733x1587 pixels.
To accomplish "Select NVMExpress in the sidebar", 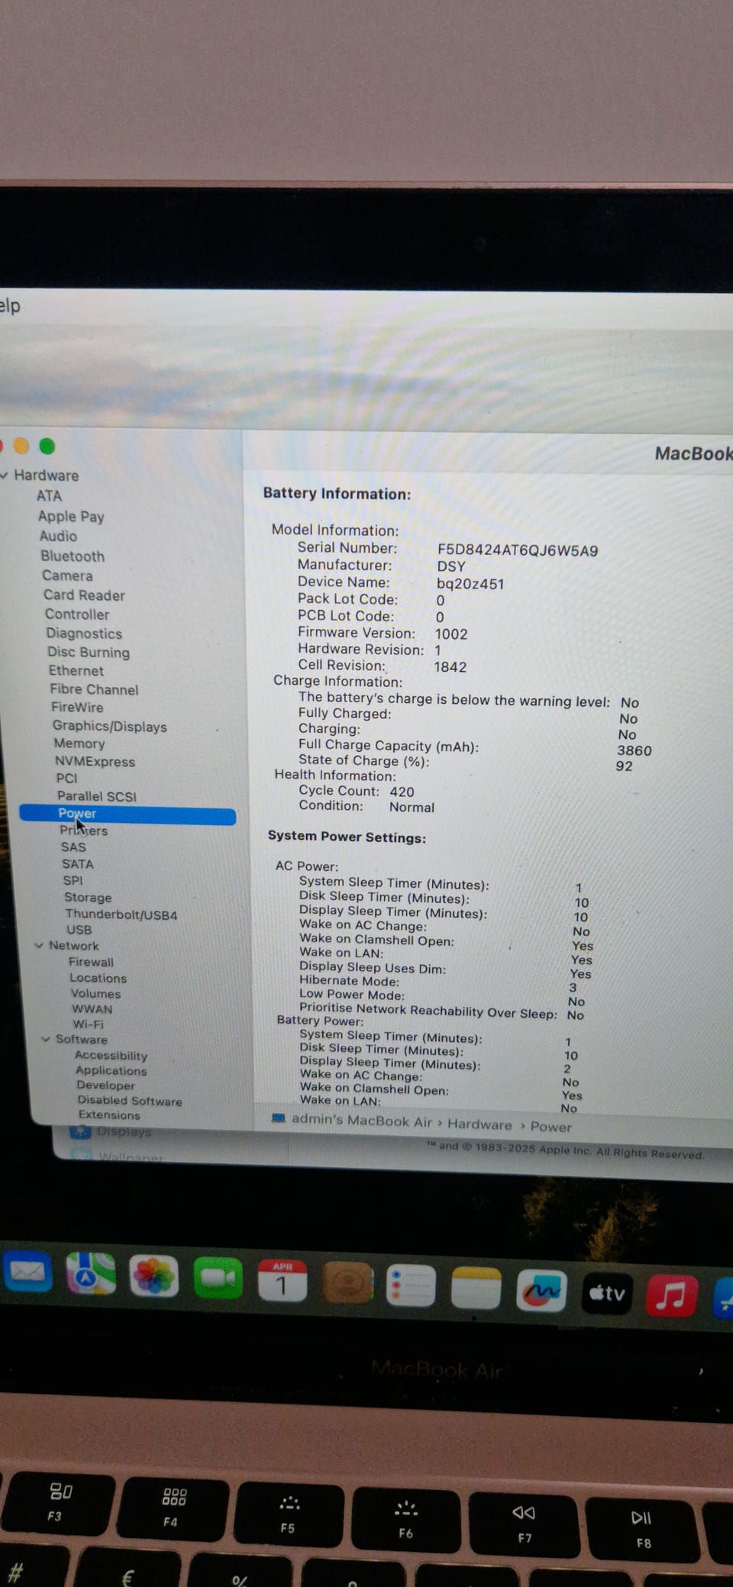I will point(95,761).
